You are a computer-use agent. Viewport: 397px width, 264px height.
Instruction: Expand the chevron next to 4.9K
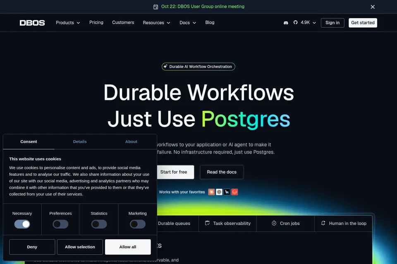[314, 23]
